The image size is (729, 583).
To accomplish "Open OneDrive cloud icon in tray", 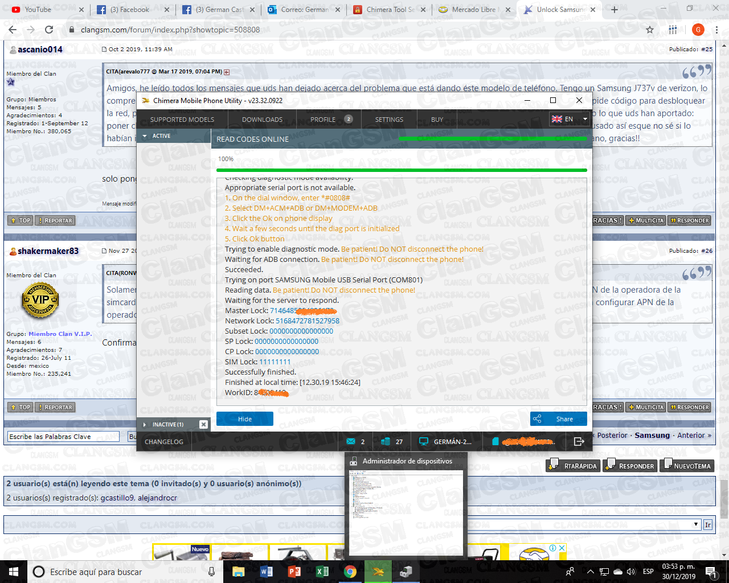I will pos(618,572).
